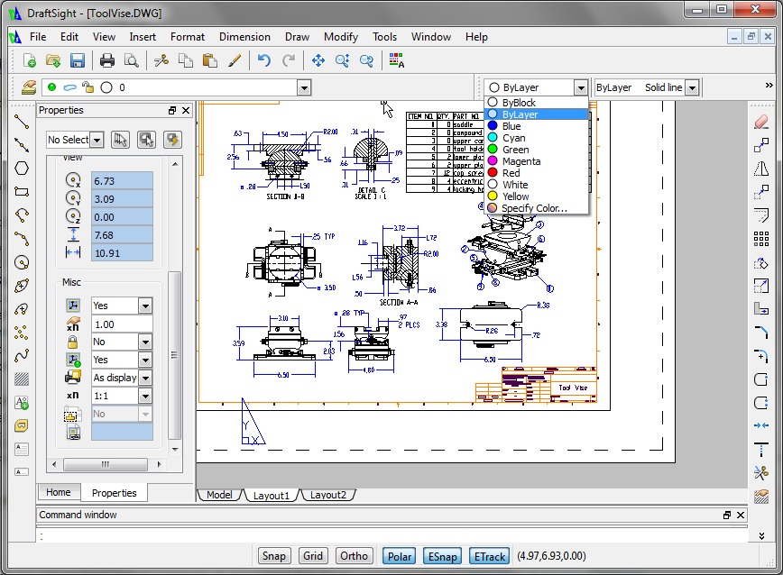This screenshot has height=575, width=783.
Task: Open the Modify menu
Action: pos(341,37)
